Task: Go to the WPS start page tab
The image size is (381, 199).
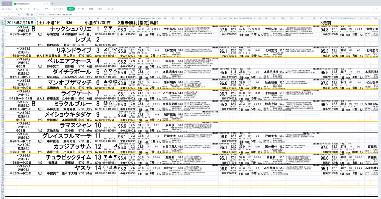Action: 7,4
